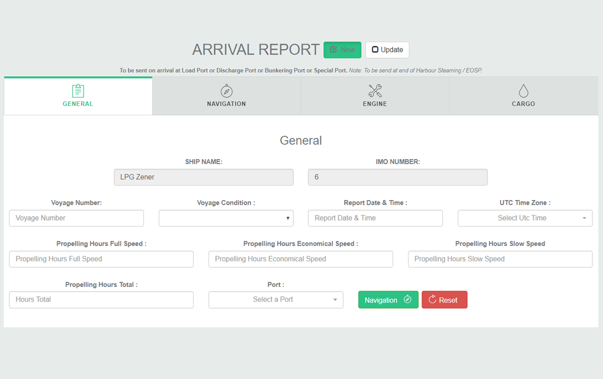Open the Select a Port dropdown
The width and height of the screenshot is (603, 379).
275,300
